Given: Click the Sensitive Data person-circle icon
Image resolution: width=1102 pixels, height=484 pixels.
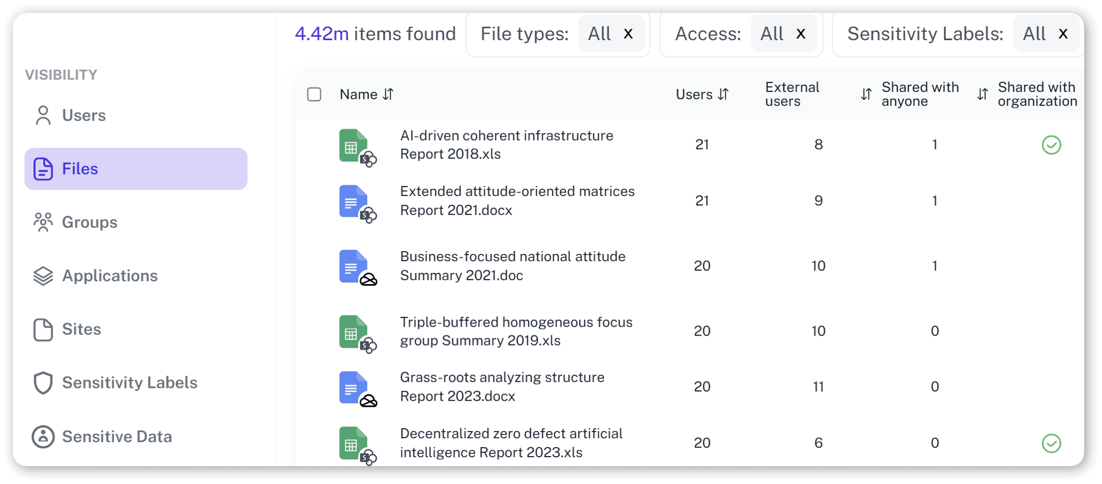Looking at the screenshot, I should point(43,437).
